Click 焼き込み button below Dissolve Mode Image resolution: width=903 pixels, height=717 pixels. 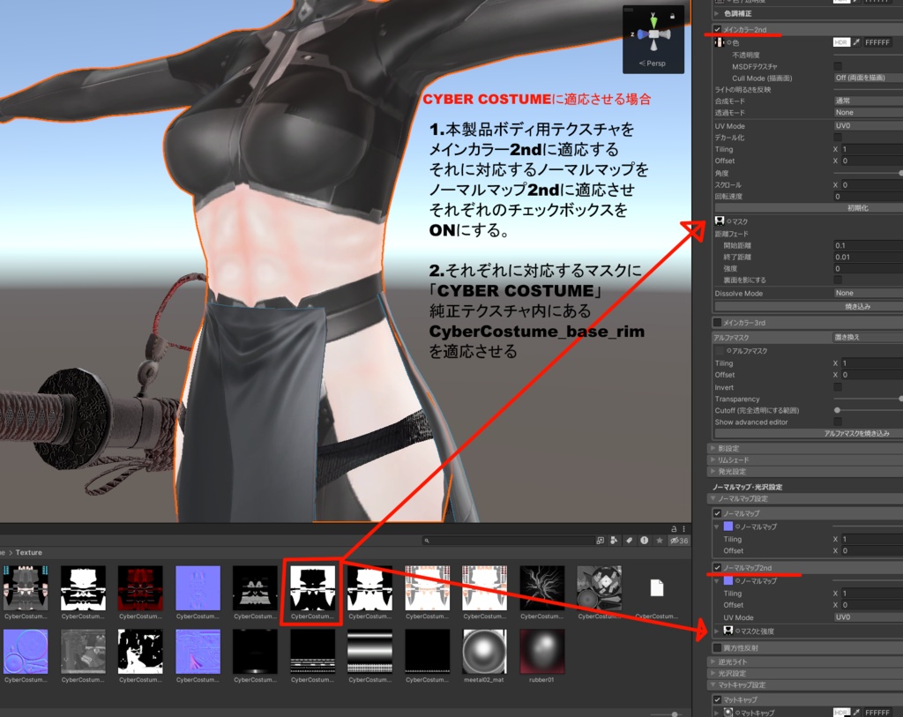[809, 306]
